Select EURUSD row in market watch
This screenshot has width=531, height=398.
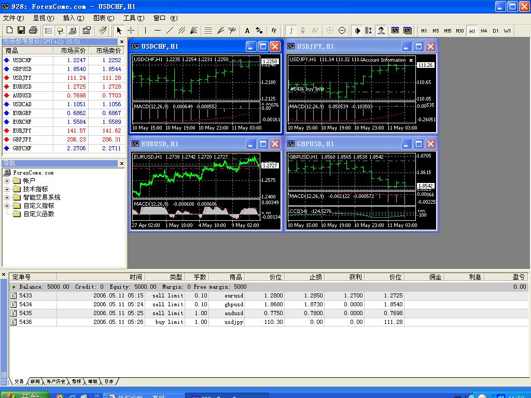point(63,87)
